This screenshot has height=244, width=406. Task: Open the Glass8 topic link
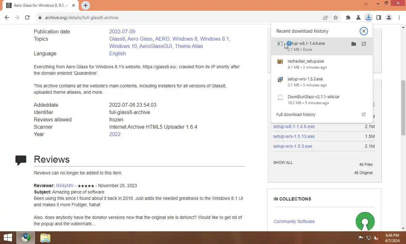(117, 39)
